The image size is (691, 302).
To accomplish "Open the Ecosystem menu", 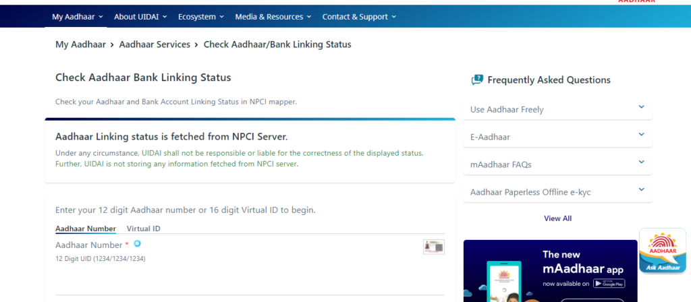I will (201, 17).
